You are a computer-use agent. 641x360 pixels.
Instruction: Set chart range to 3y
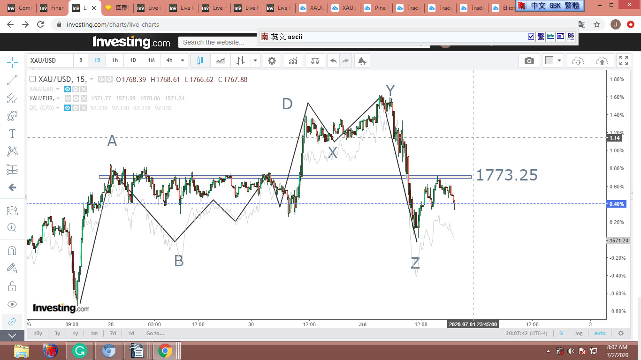(x=57, y=333)
